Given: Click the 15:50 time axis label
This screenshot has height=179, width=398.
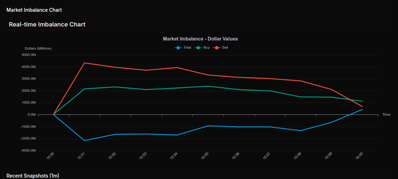Looking at the screenshot, I should coord(50,156).
